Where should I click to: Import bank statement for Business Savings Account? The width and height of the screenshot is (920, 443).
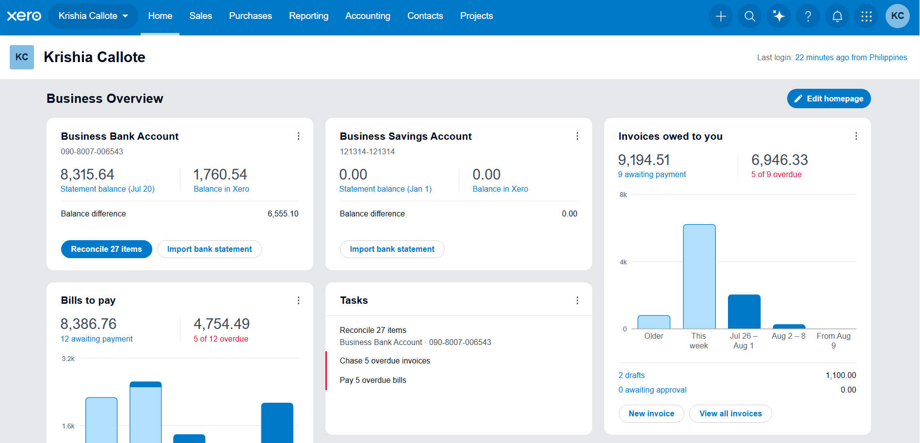392,249
